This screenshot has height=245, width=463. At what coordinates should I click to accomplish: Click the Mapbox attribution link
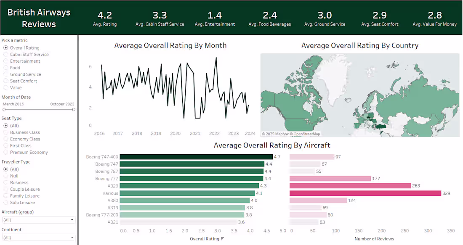pyautogui.click(x=275, y=134)
